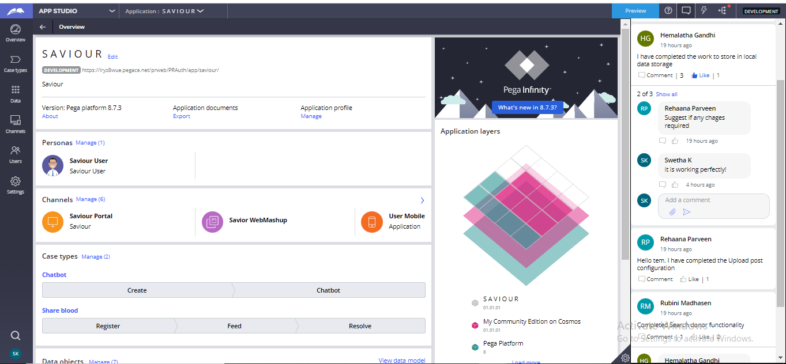Comment on Hemalatha Gandhi's post
The height and width of the screenshot is (364, 786).
click(x=656, y=75)
